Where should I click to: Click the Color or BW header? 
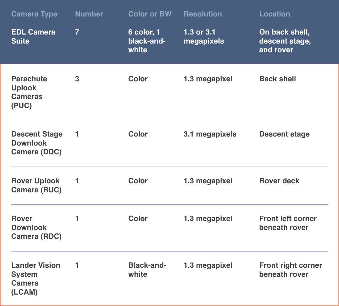[x=150, y=14]
